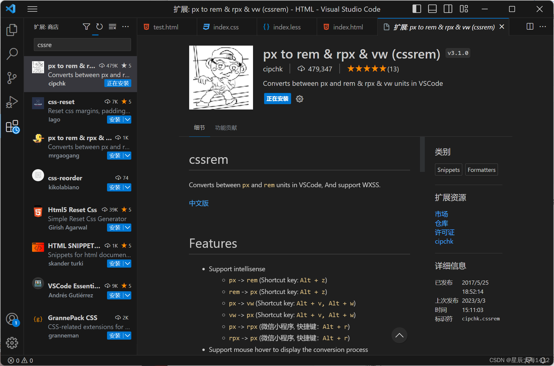Click the 正在安装 button on detail page

(x=277, y=99)
